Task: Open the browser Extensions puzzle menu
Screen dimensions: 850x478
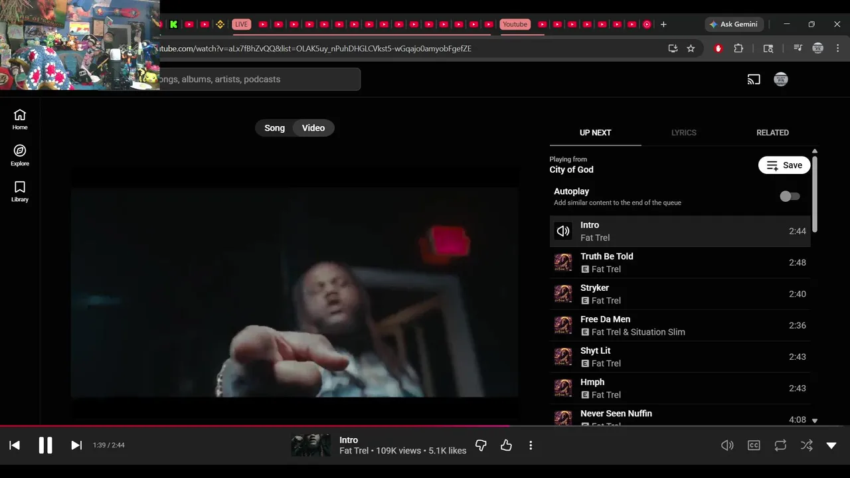Action: [738, 48]
